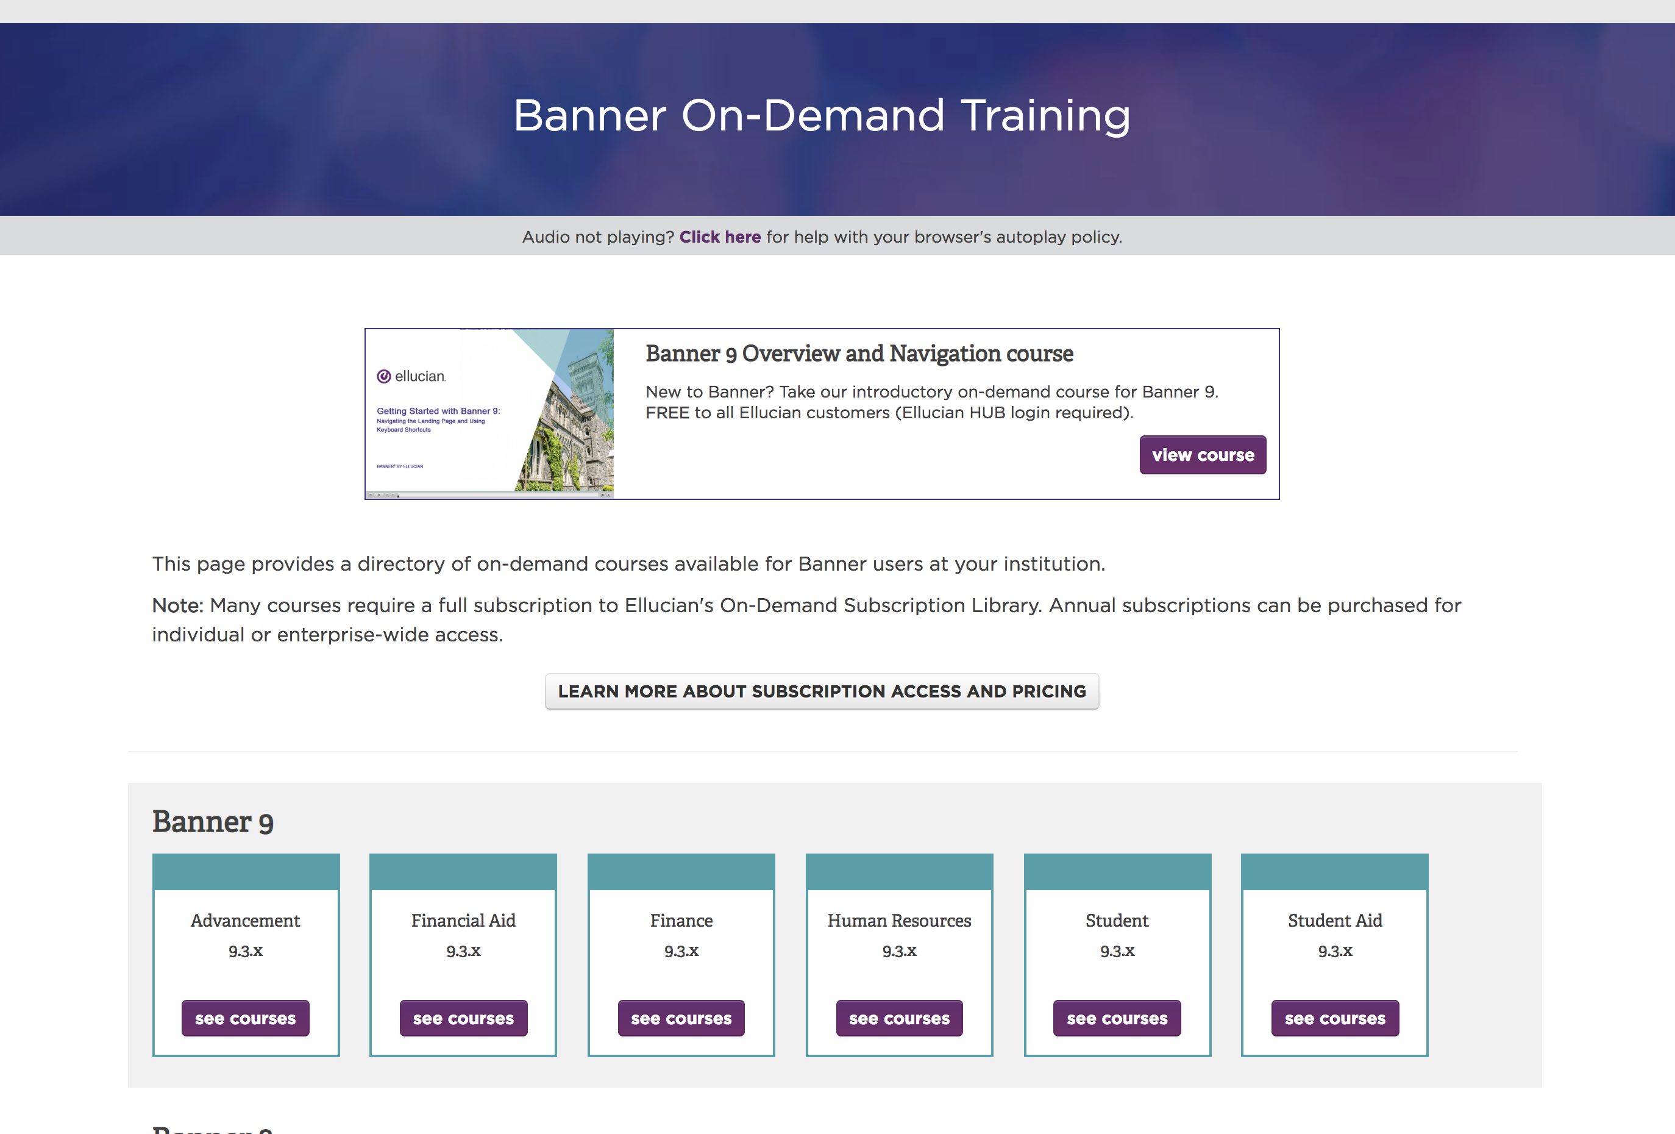Click the Ellucian logo in the course preview
The height and width of the screenshot is (1134, 1675).
pyautogui.click(x=411, y=376)
